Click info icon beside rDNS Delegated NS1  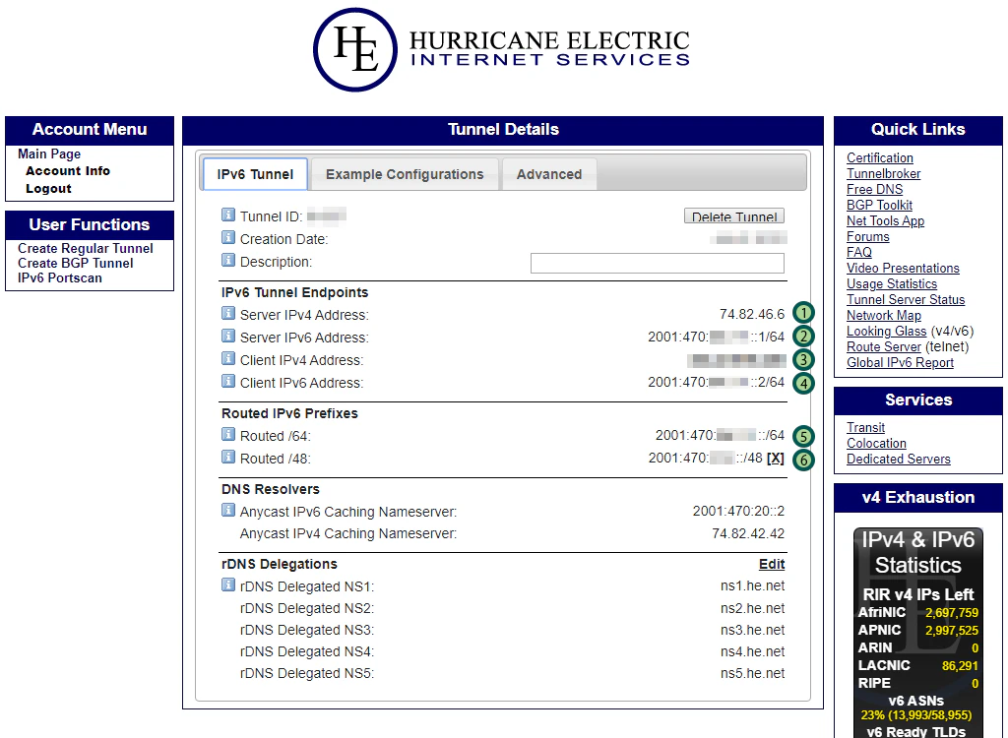pyautogui.click(x=228, y=584)
